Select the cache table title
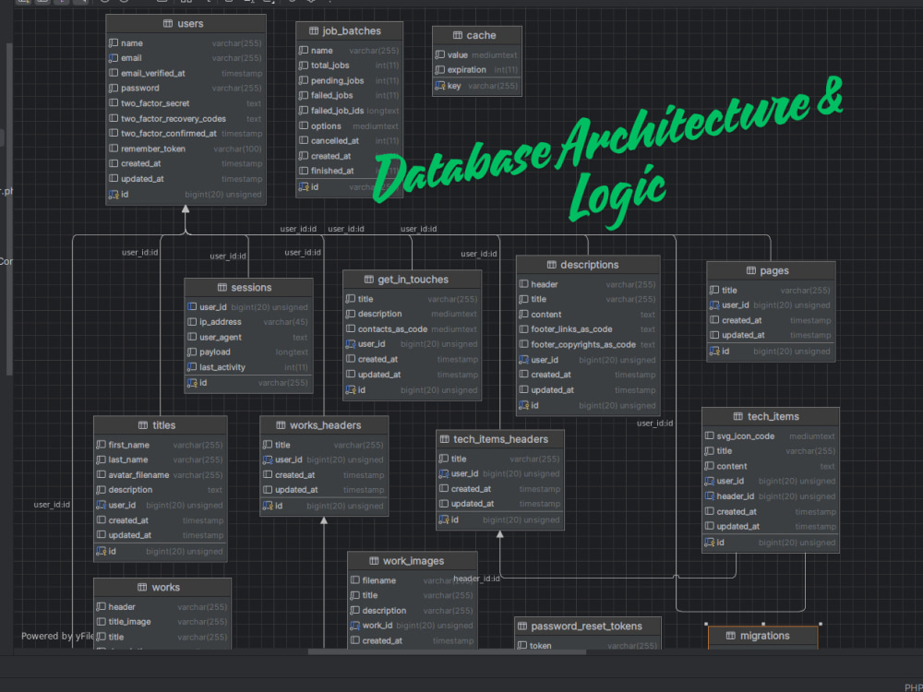 click(x=481, y=35)
